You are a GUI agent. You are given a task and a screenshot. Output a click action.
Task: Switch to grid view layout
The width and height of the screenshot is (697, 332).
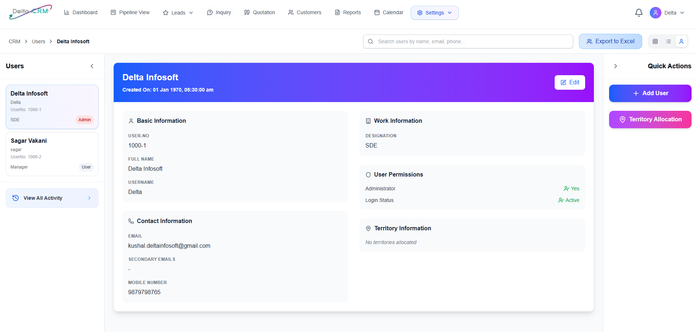click(655, 41)
